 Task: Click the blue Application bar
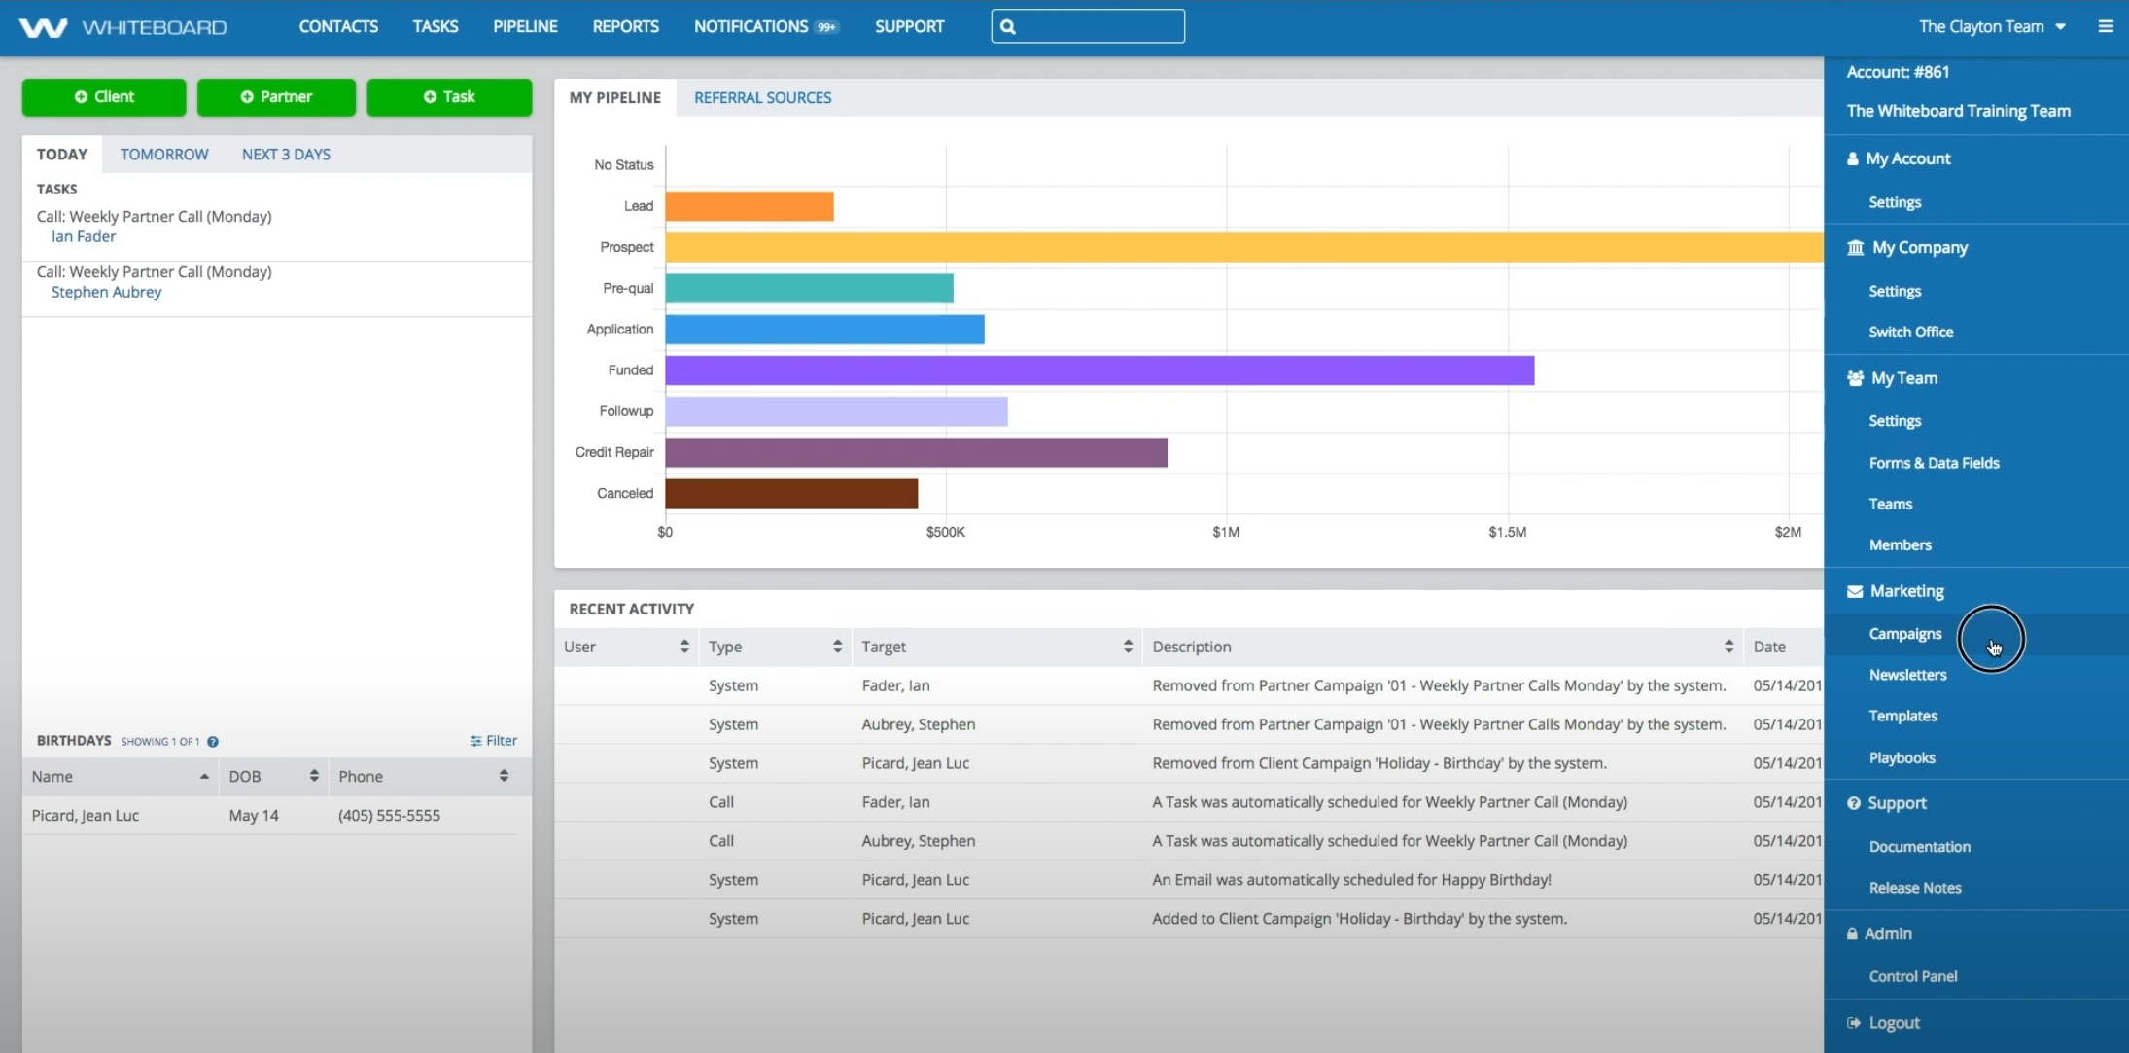coord(825,330)
